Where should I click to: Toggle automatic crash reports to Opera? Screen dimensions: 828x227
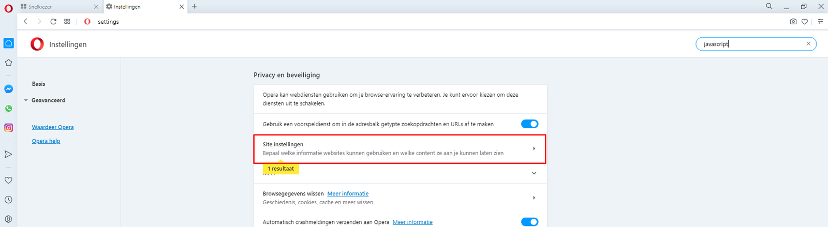[x=529, y=222]
